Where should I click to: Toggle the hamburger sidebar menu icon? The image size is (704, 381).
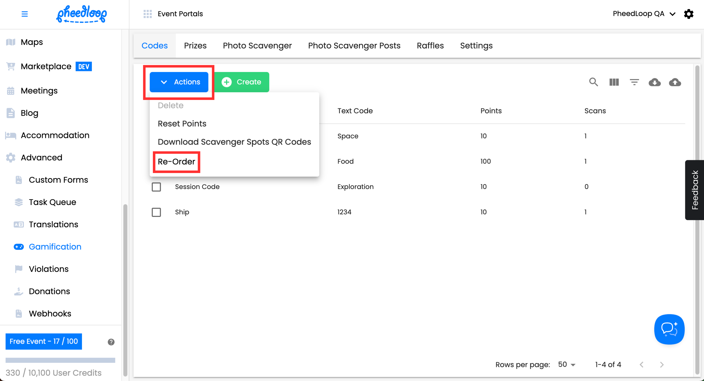click(x=25, y=14)
